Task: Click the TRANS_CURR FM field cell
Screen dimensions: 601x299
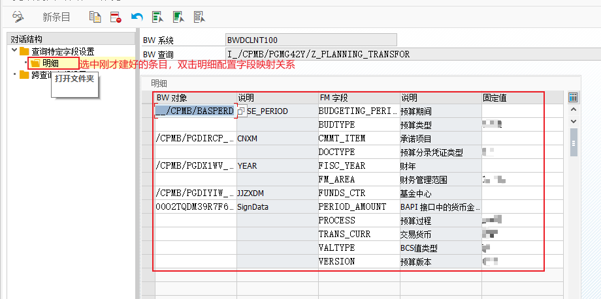Action: pos(359,235)
